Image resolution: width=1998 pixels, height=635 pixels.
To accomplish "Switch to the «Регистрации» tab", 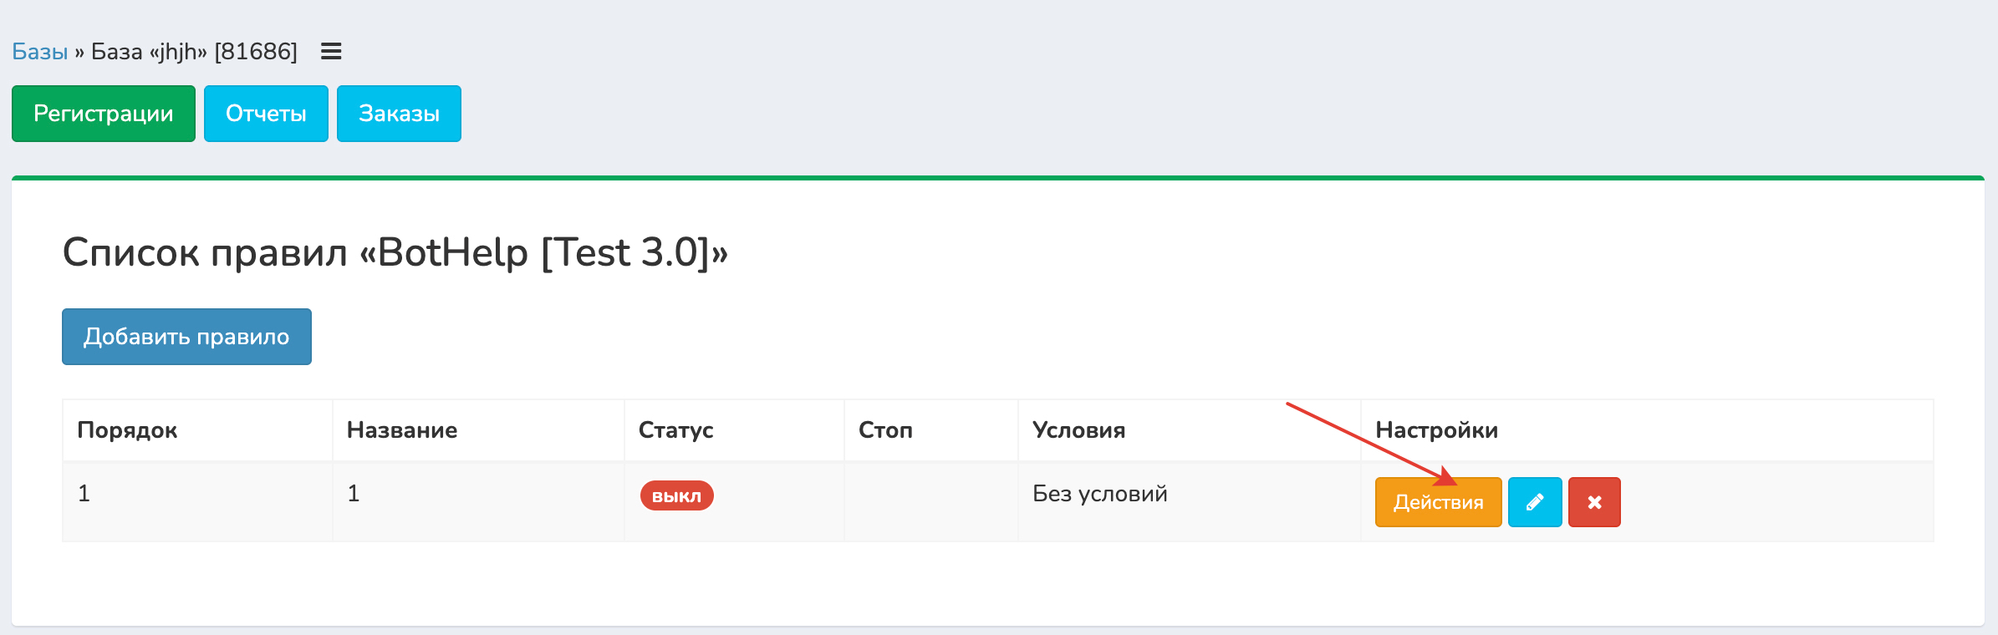I will tap(104, 114).
